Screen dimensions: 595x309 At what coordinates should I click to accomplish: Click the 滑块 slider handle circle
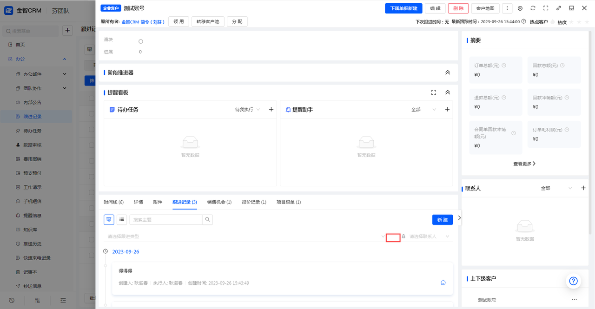pos(141,41)
